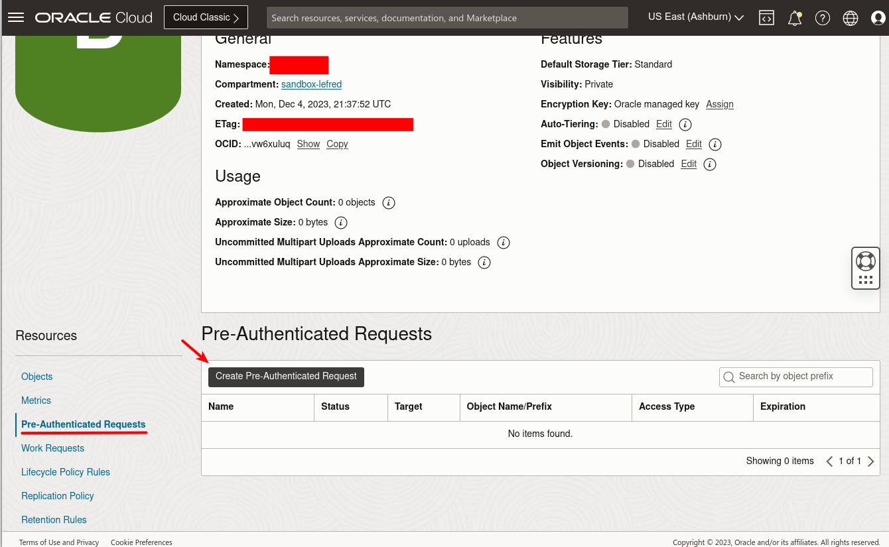The width and height of the screenshot is (889, 547).
Task: Open the sandbox-lefred compartment link
Action: click(x=311, y=84)
